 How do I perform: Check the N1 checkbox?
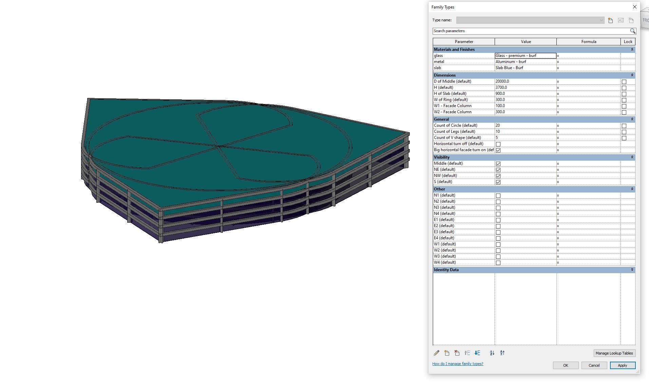tap(498, 196)
